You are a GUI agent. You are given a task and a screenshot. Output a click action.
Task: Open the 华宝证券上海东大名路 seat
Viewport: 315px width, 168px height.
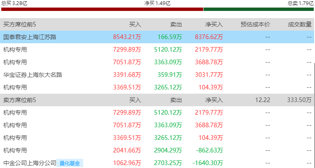33,75
